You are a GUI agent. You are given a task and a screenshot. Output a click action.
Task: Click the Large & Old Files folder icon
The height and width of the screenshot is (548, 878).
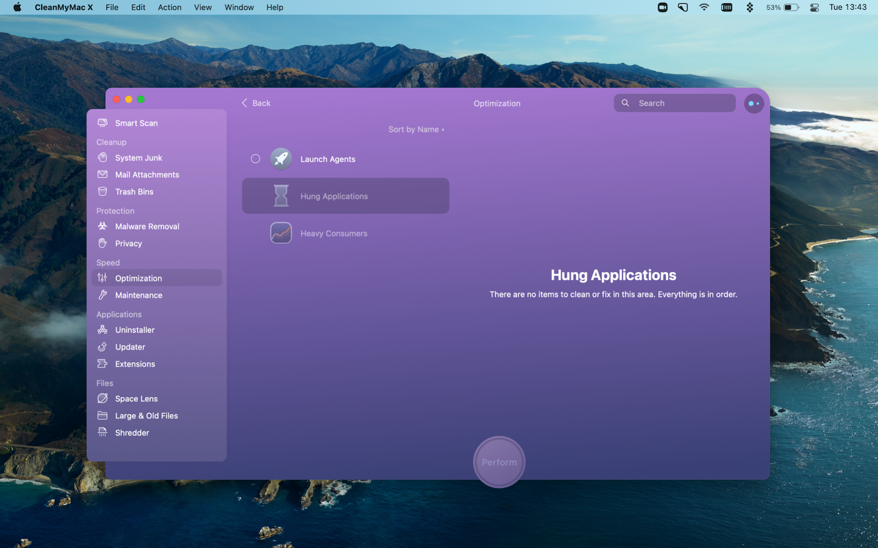pos(103,415)
